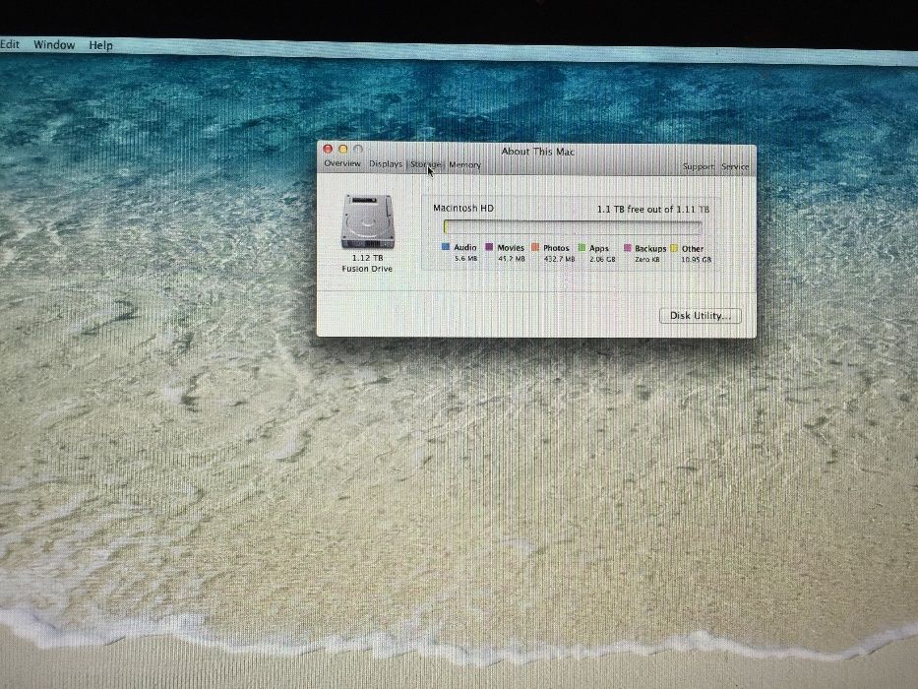The image size is (918, 689).
Task: Click the 'Zero KB' Backups value
Action: point(647,259)
